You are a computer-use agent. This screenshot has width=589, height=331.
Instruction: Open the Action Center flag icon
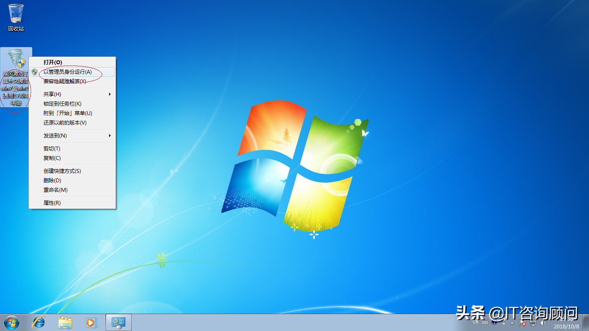[x=523, y=323]
